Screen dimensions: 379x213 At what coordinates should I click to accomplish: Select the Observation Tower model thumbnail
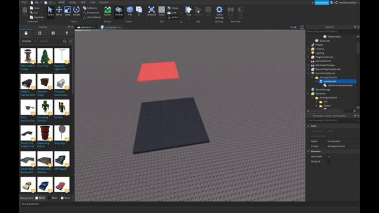[28, 56]
